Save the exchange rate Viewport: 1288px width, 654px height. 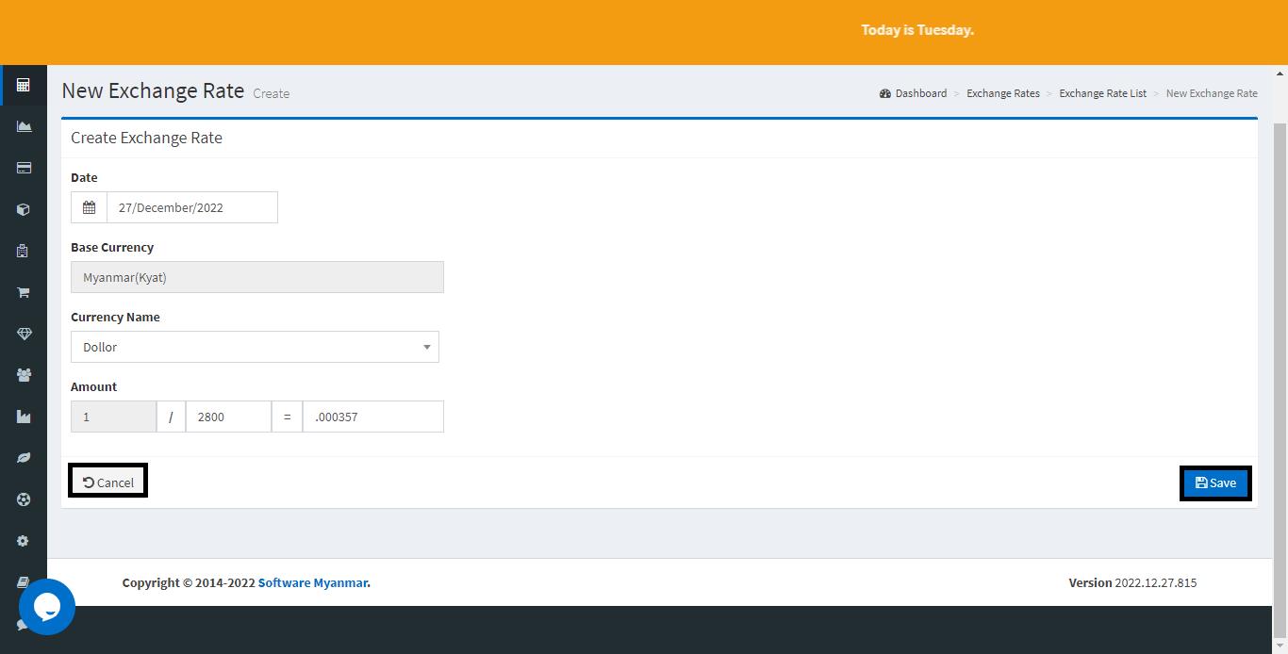point(1215,482)
